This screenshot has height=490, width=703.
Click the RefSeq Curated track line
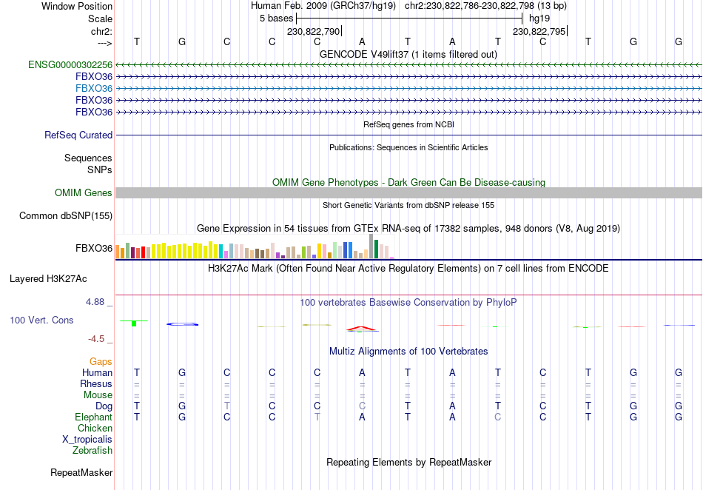[408, 135]
